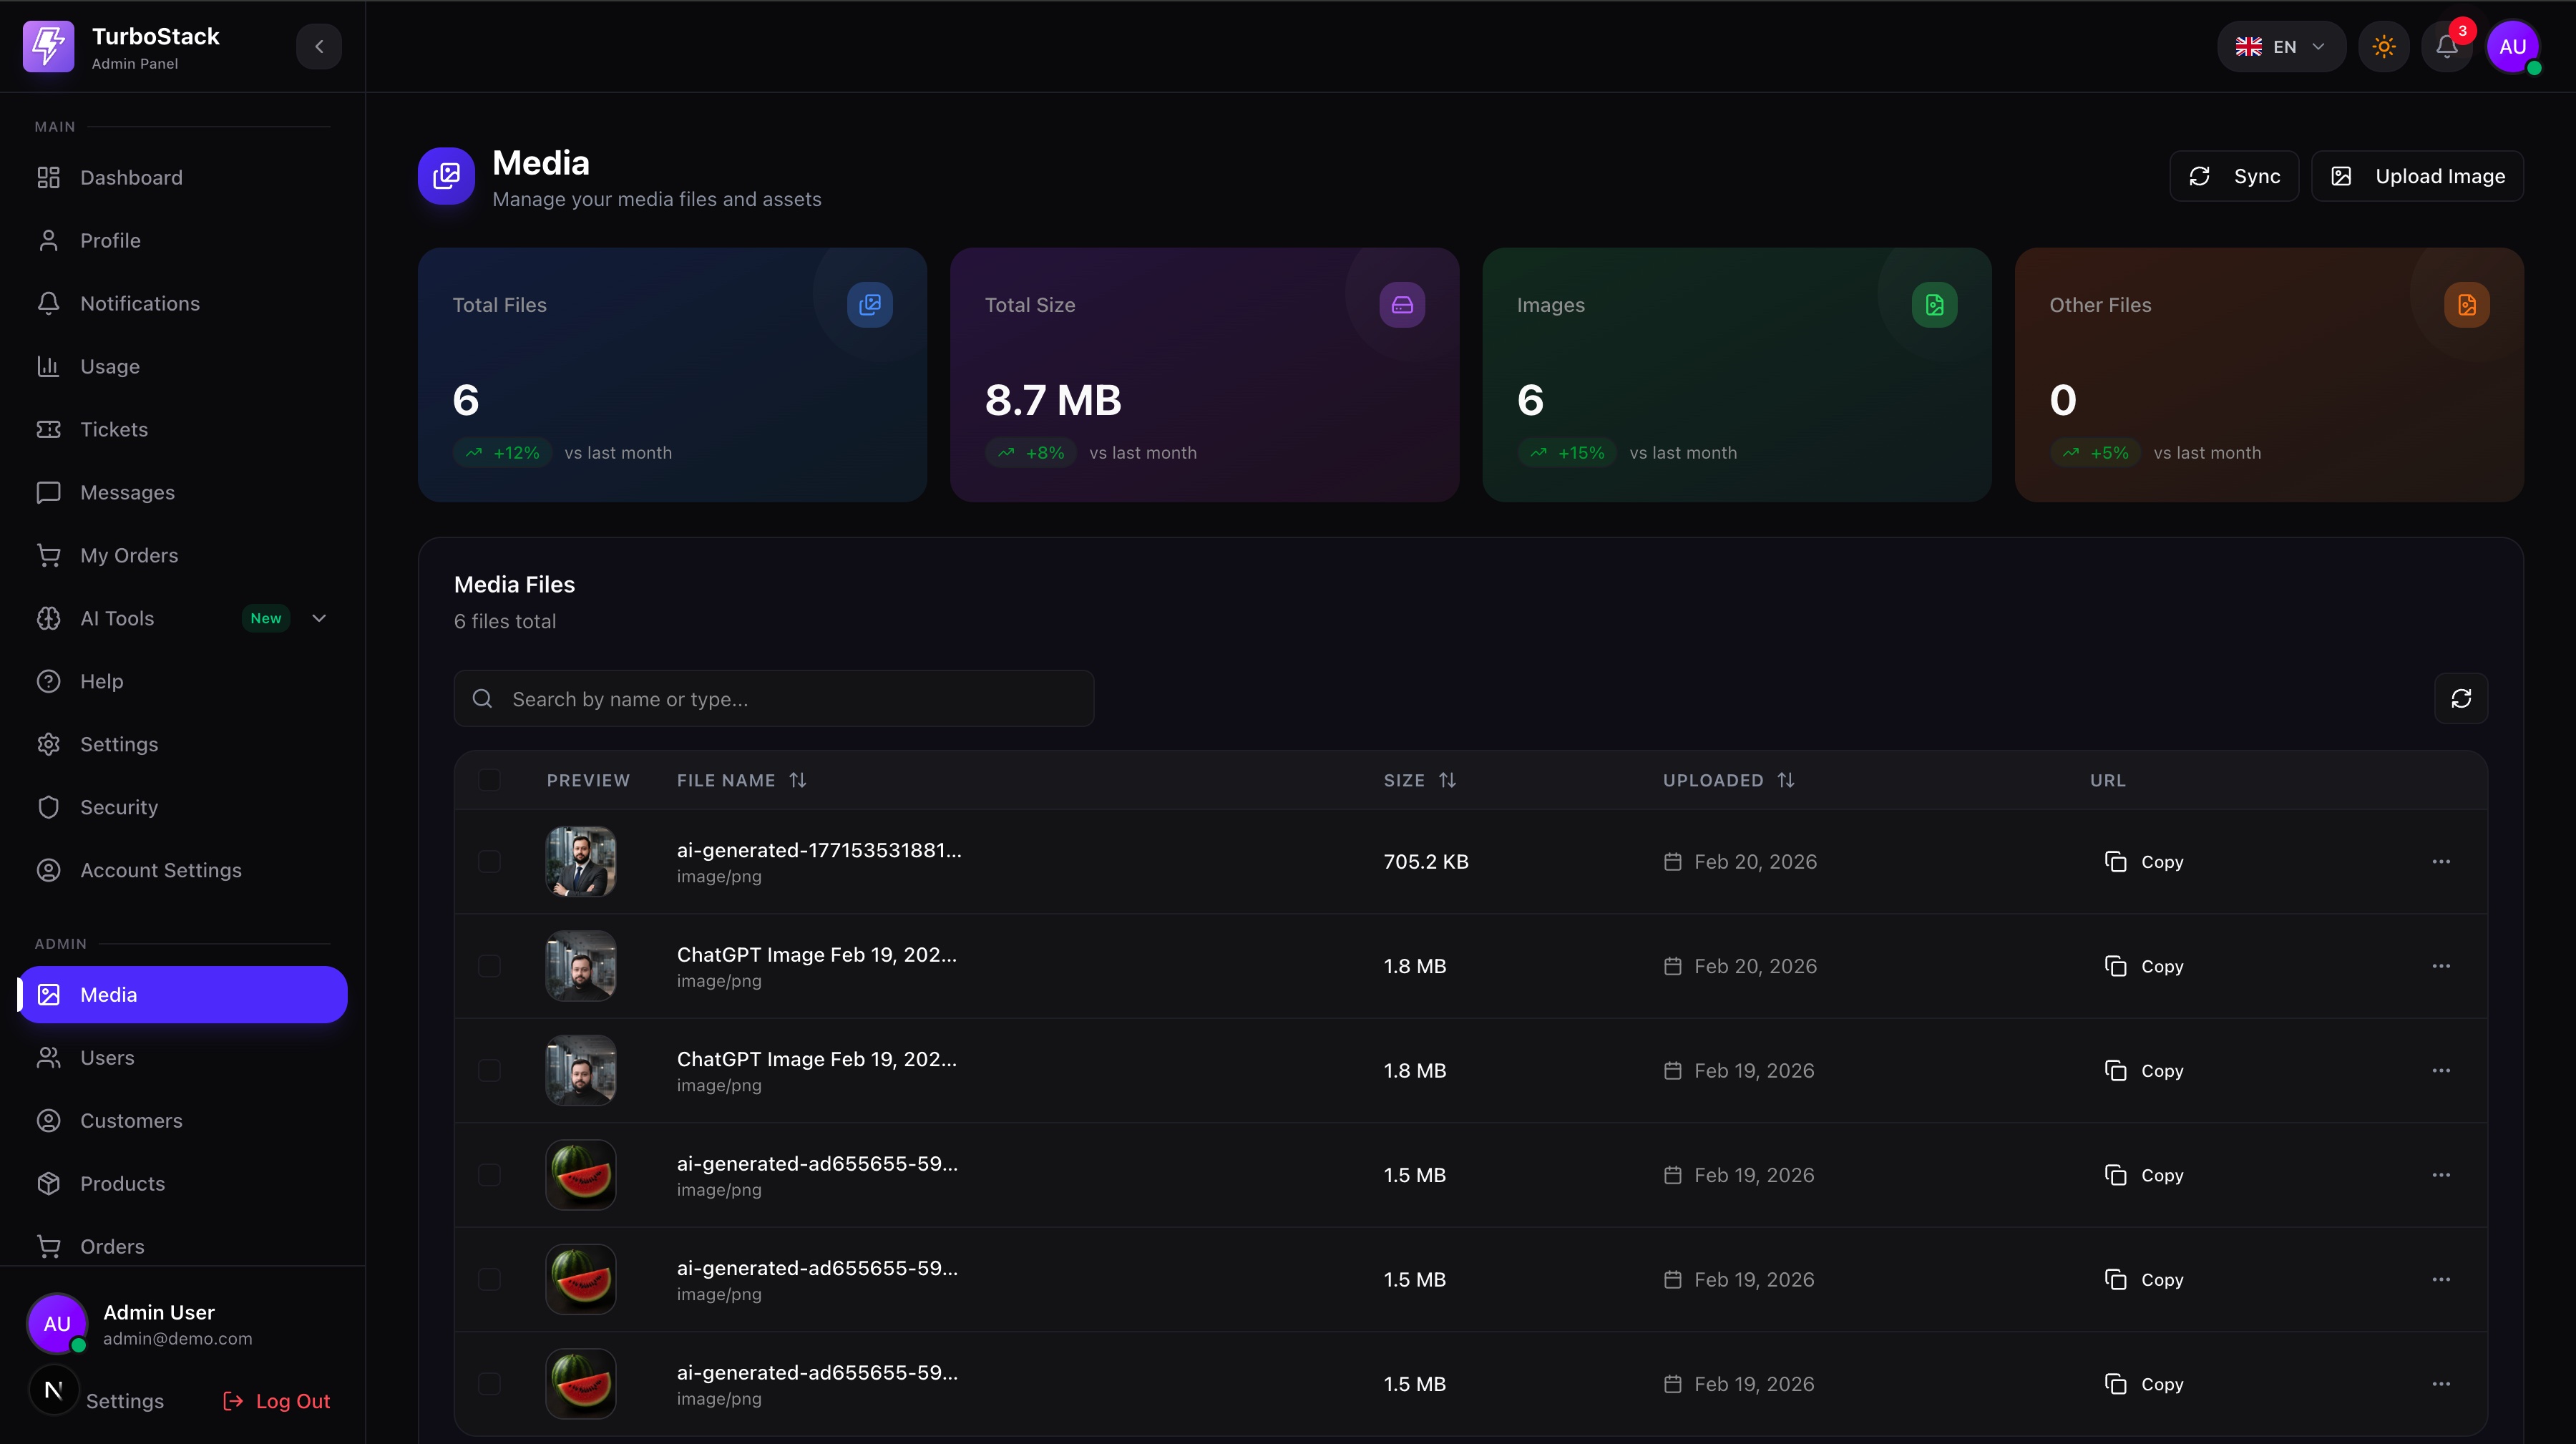Click the Total Size storage icon
Image resolution: width=2576 pixels, height=1444 pixels.
(x=1402, y=305)
